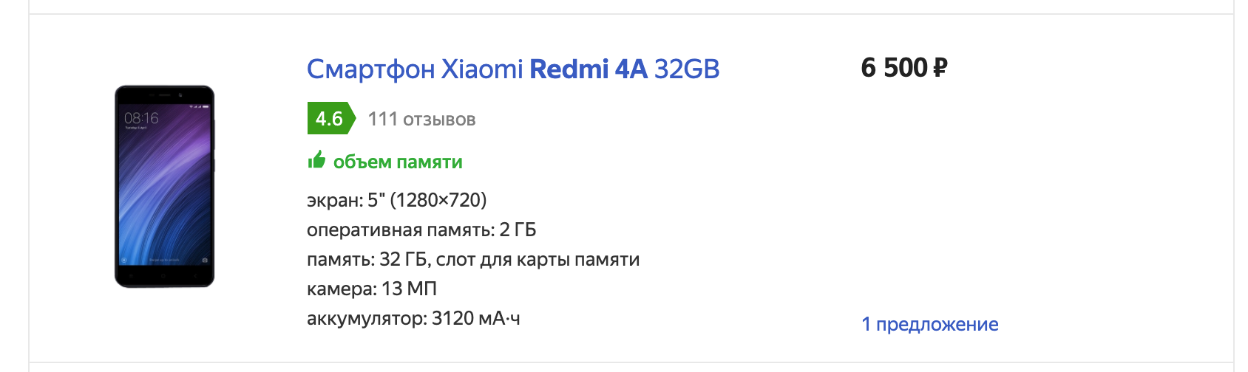Open the 111 отзывов reviews link
Screen dimensions: 1248x372
(x=421, y=120)
